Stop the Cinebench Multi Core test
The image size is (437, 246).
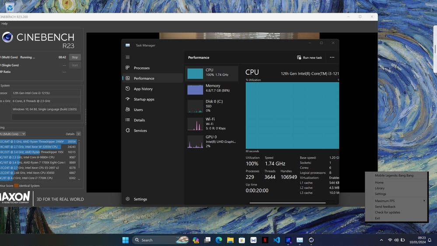(x=75, y=57)
